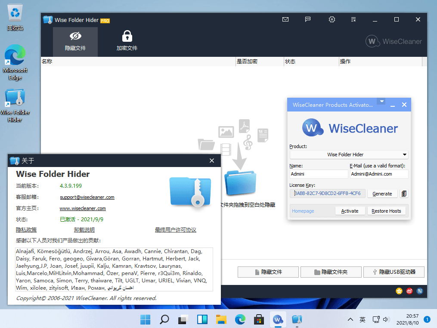Open Microsoft Store on taskbar
437x328 pixels.
coord(259,319)
